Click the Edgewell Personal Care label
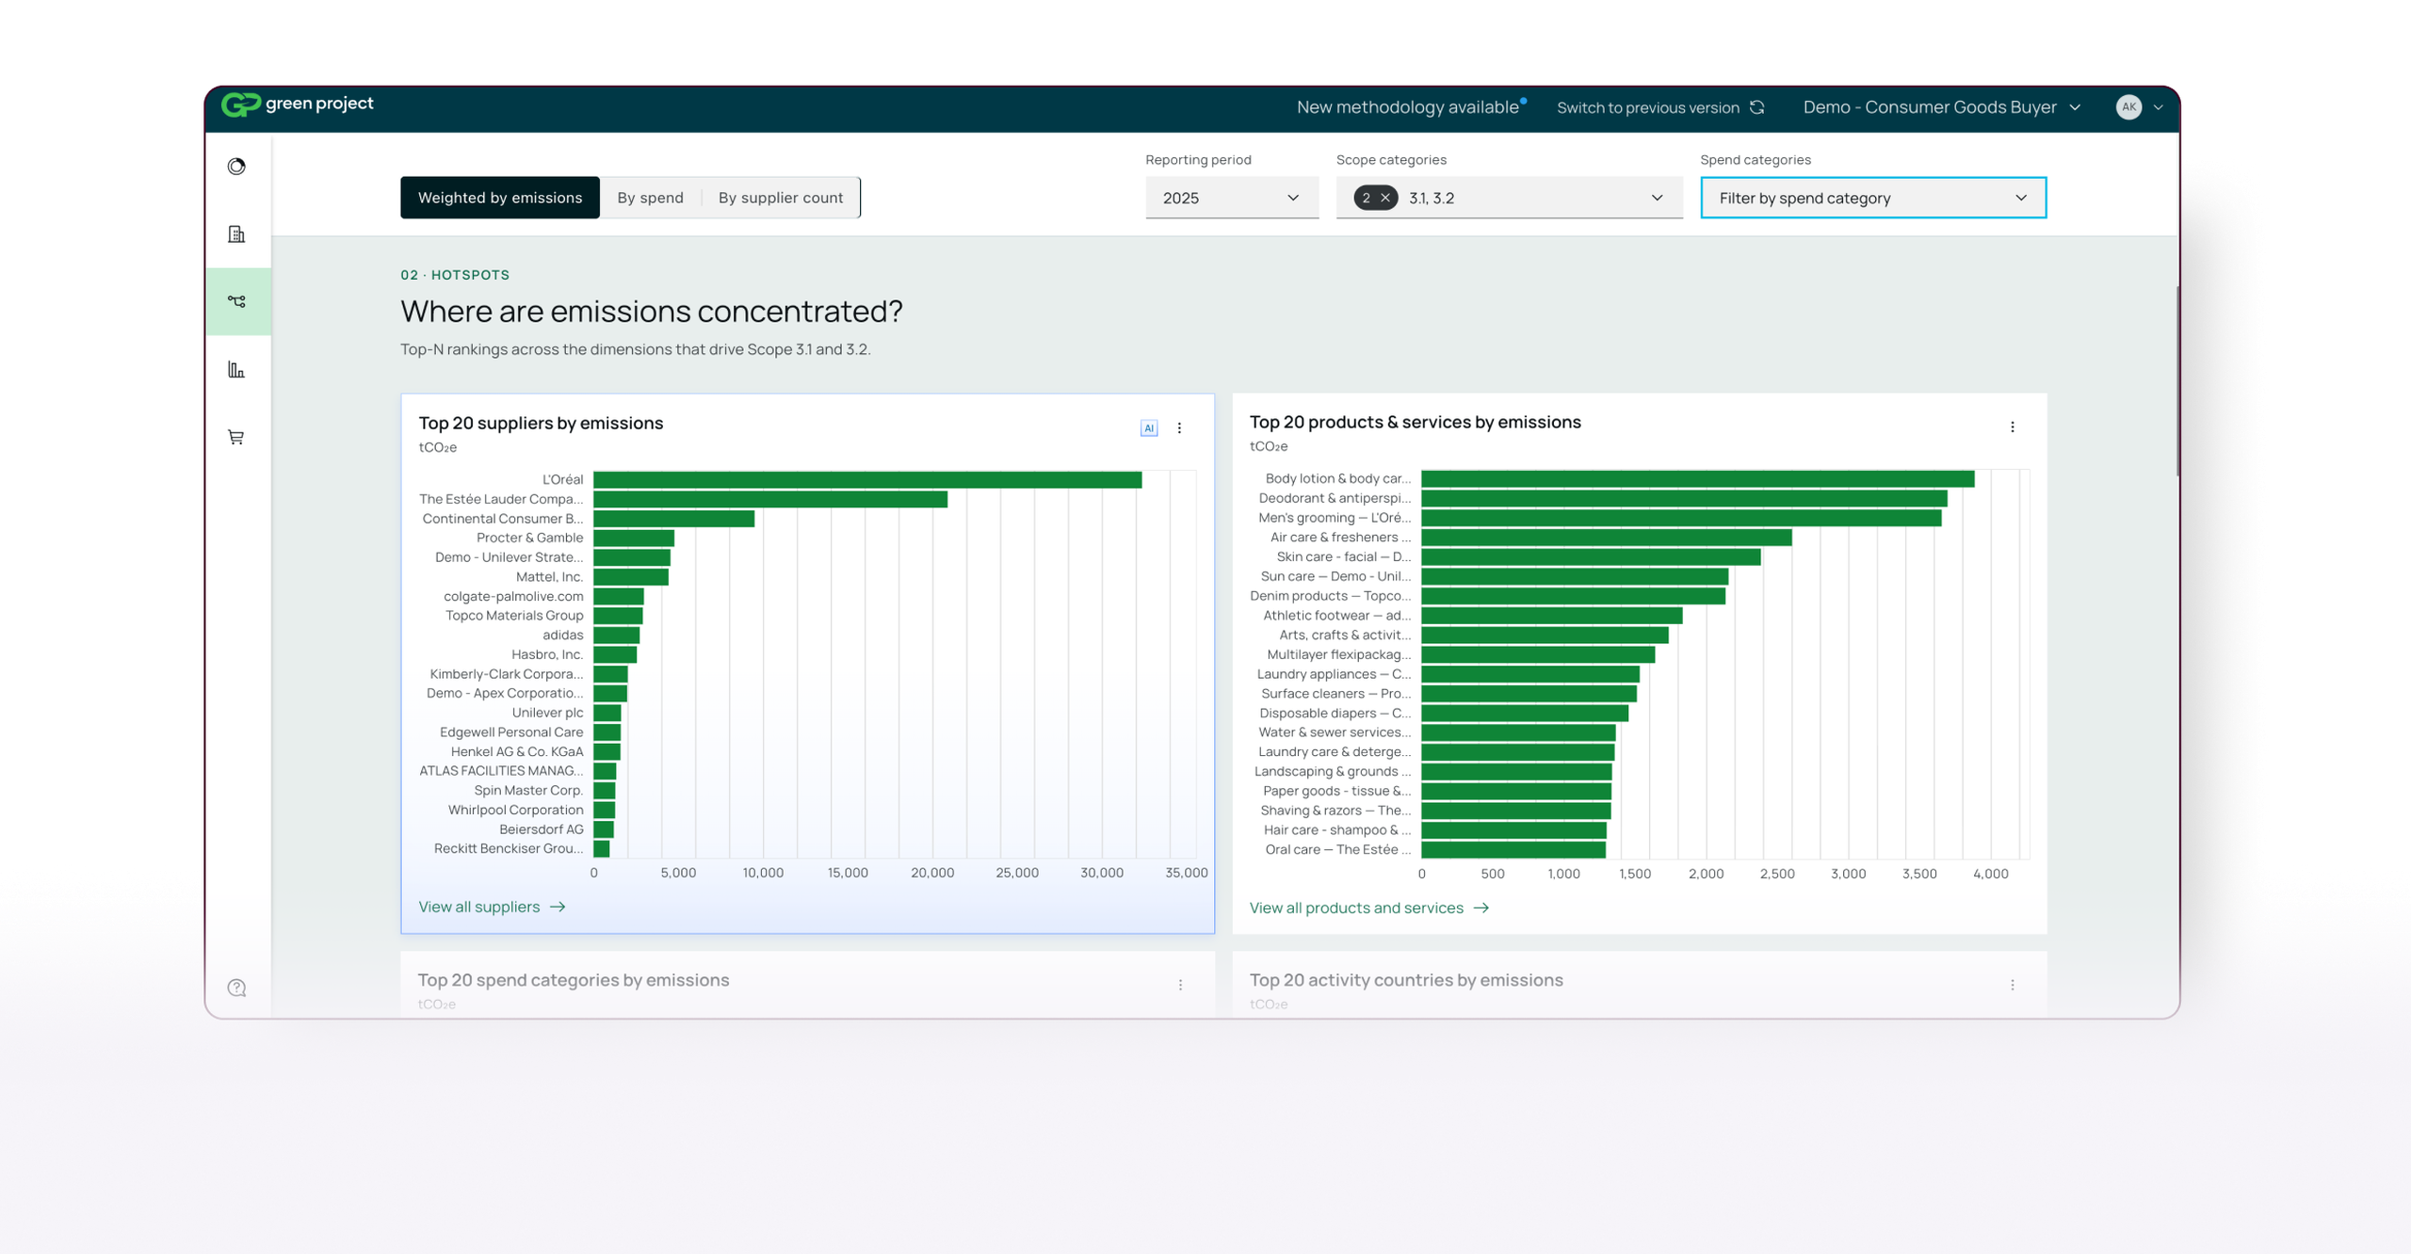This screenshot has width=2411, height=1254. point(511,732)
